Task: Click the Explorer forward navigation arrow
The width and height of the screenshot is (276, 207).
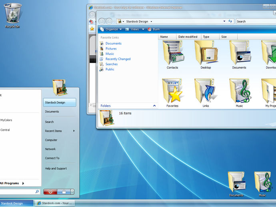Action: pyautogui.click(x=109, y=21)
